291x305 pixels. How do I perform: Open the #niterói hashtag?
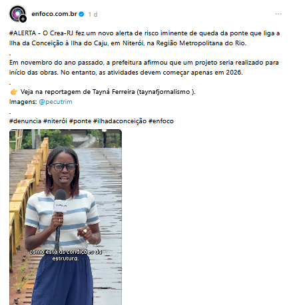(55, 121)
